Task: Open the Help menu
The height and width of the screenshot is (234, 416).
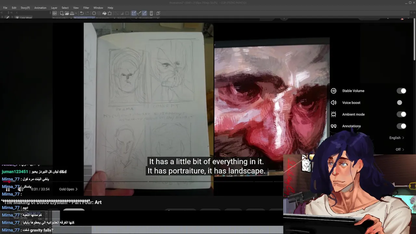Action: click(110, 8)
